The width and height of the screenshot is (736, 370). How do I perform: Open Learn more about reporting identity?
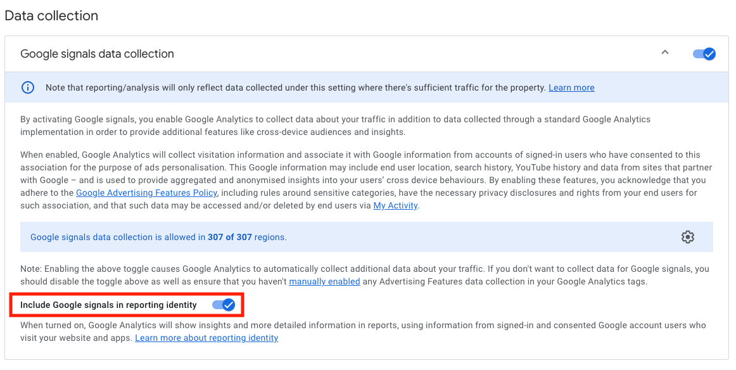206,338
